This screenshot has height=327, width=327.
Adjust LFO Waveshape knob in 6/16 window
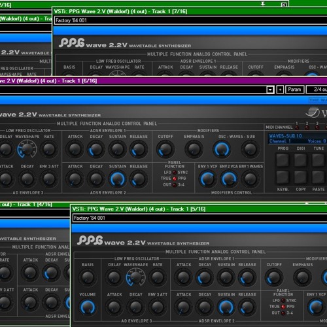point(27,149)
